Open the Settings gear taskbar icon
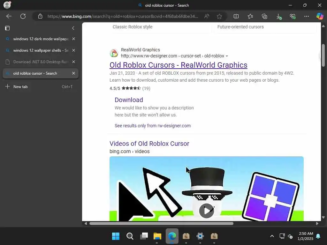This screenshot has width=327, height=245. 200,236
